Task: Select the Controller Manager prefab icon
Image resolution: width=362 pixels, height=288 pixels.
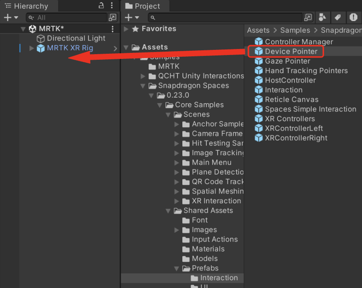Action: (x=259, y=42)
